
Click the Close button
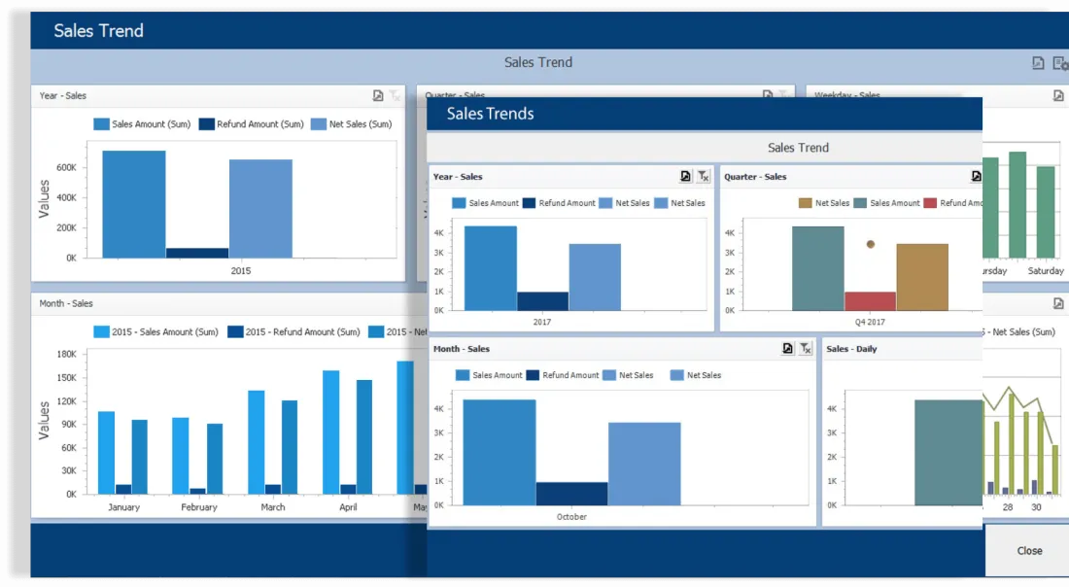pyautogui.click(x=1029, y=551)
